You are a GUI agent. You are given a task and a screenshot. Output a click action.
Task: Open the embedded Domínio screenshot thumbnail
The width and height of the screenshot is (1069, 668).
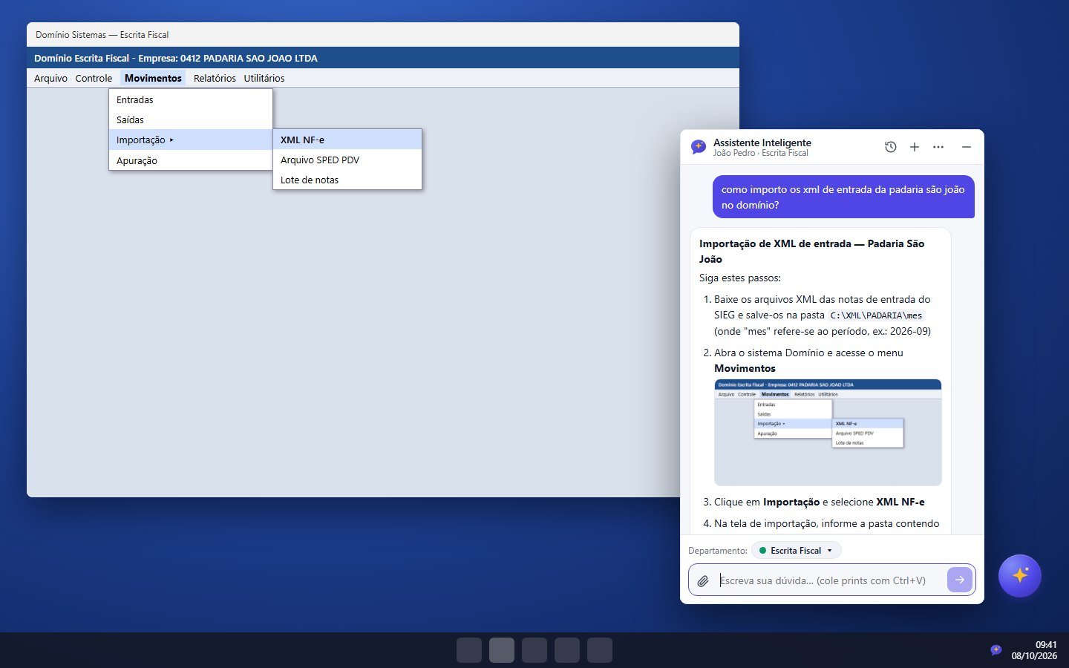[828, 432]
